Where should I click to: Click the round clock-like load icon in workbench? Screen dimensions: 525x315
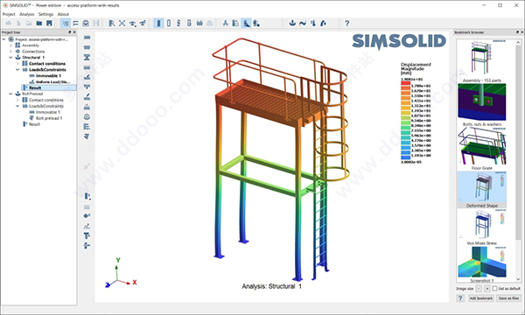[87, 117]
